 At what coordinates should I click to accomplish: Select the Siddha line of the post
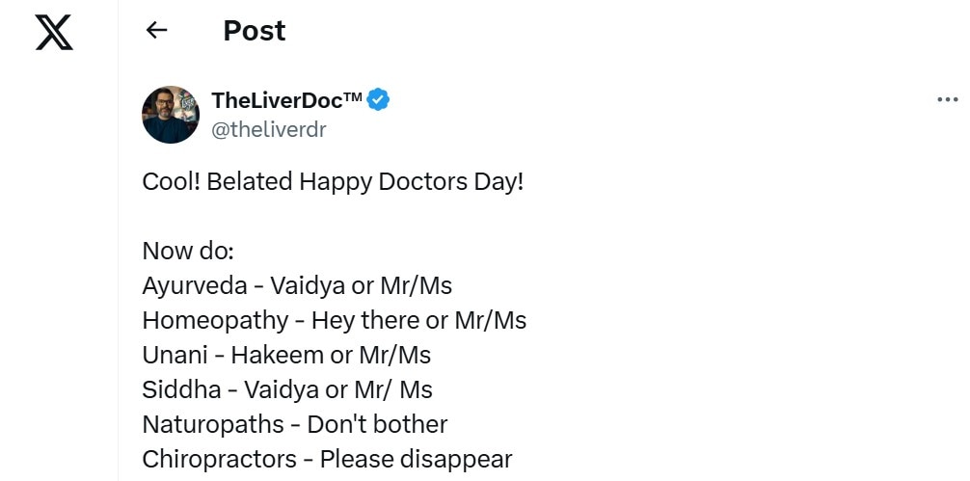287,390
